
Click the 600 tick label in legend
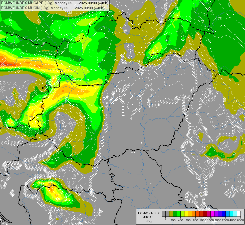pos(188,220)
